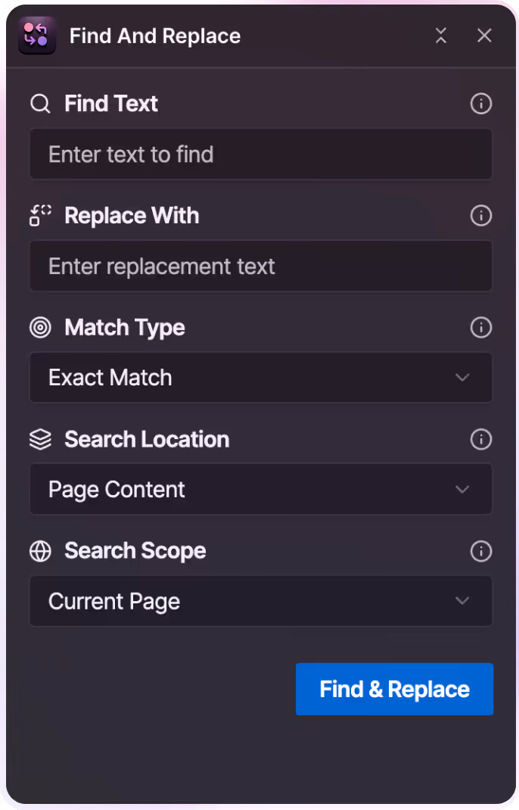Focus the Enter replacement text field

click(261, 266)
